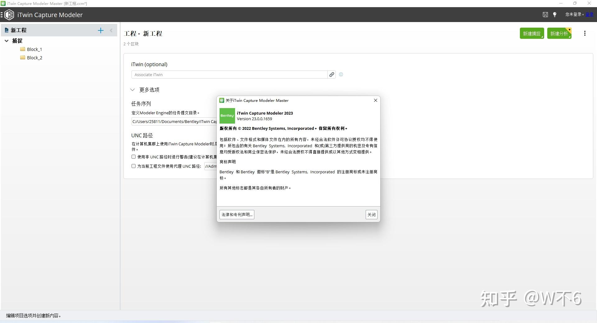
Task: Select Block_1 in the capture tree
Action: click(x=34, y=49)
